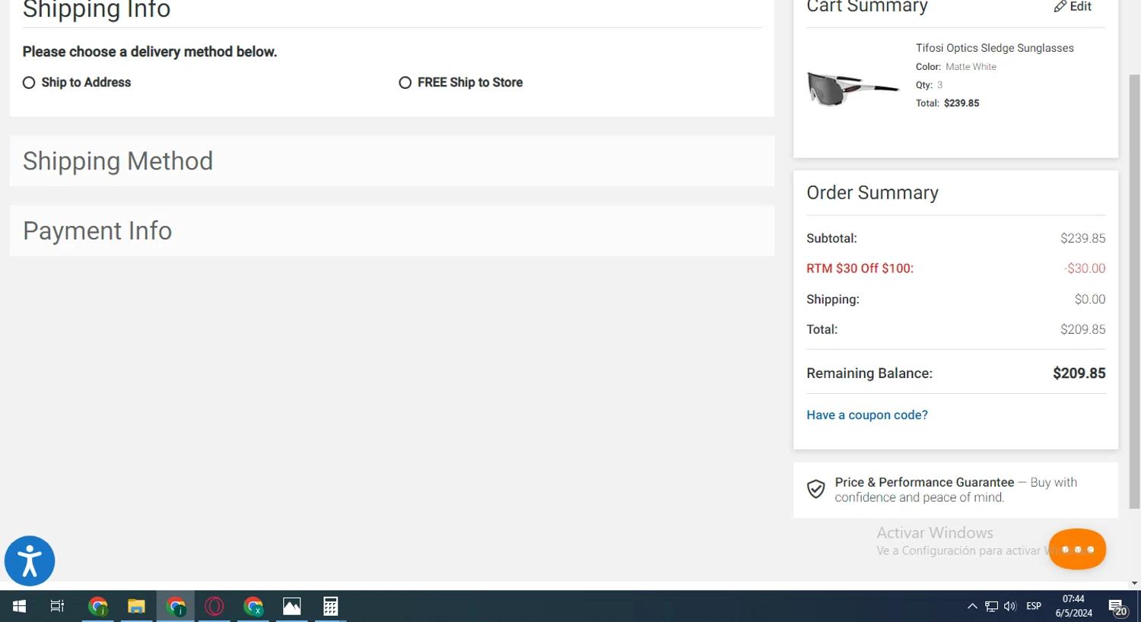The image size is (1141, 622).
Task: Click the Order Summary heading
Action: (872, 193)
